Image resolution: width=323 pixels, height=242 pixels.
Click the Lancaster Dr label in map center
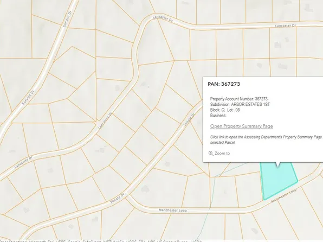pyautogui.click(x=105, y=120)
